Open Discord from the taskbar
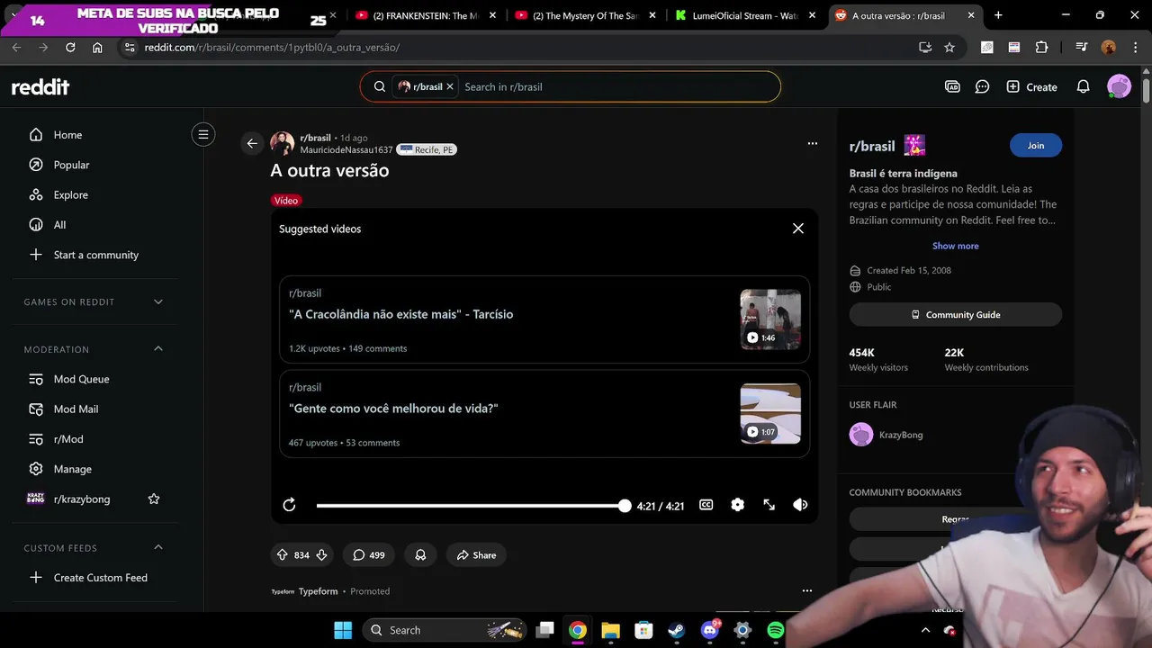 [x=709, y=630]
